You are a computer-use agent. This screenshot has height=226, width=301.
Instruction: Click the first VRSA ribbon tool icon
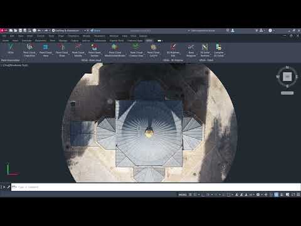11,47
